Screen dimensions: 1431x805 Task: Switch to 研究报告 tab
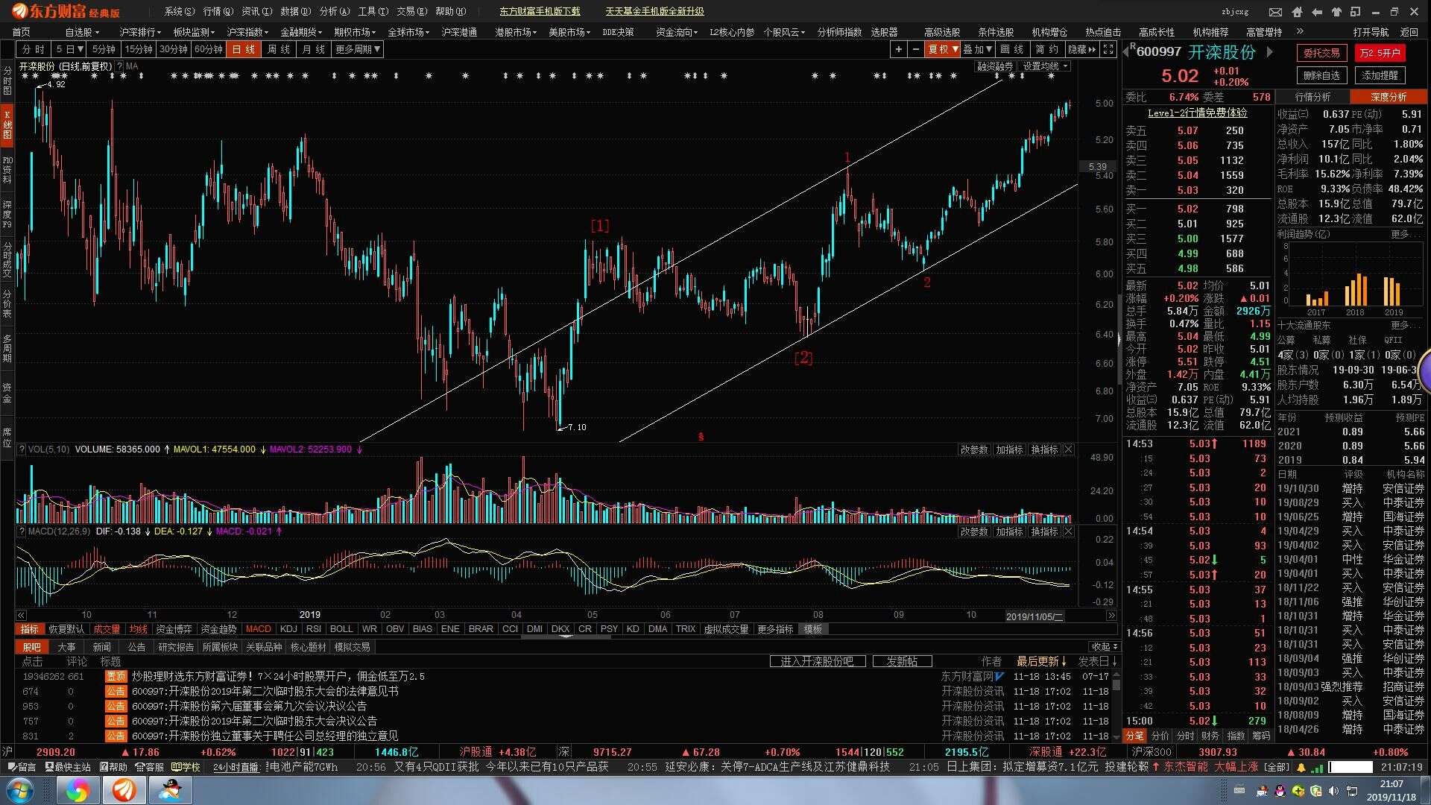175,647
